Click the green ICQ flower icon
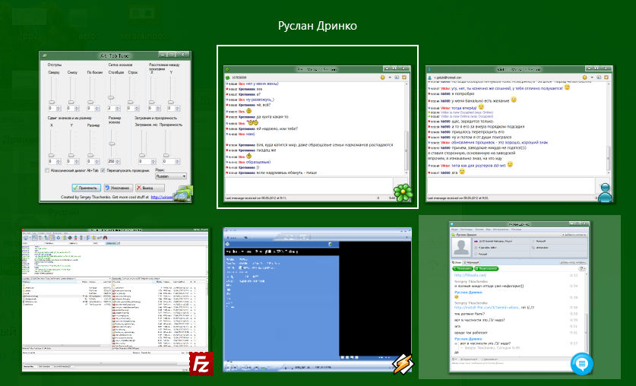Viewport: 636px width, 386px height. pos(403,193)
